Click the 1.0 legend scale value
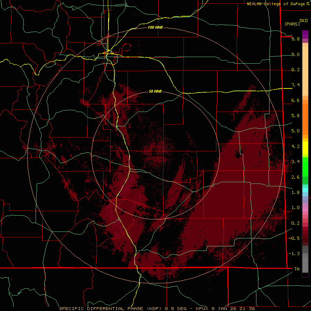The width and height of the screenshot is (311, 311). (x=295, y=208)
